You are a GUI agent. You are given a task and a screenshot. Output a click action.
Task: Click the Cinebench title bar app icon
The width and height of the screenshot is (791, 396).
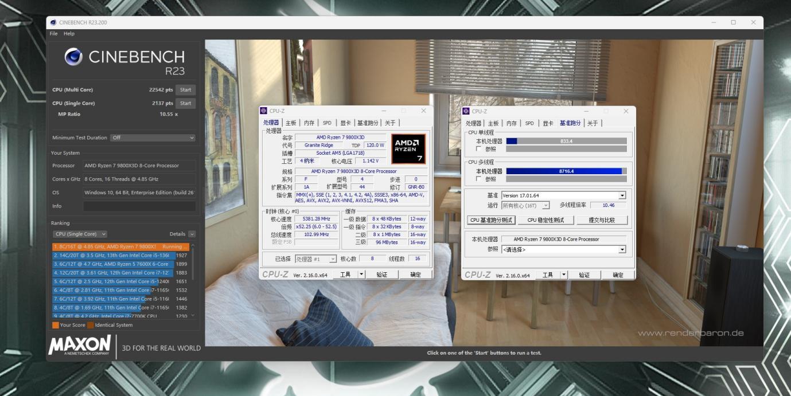pos(53,22)
